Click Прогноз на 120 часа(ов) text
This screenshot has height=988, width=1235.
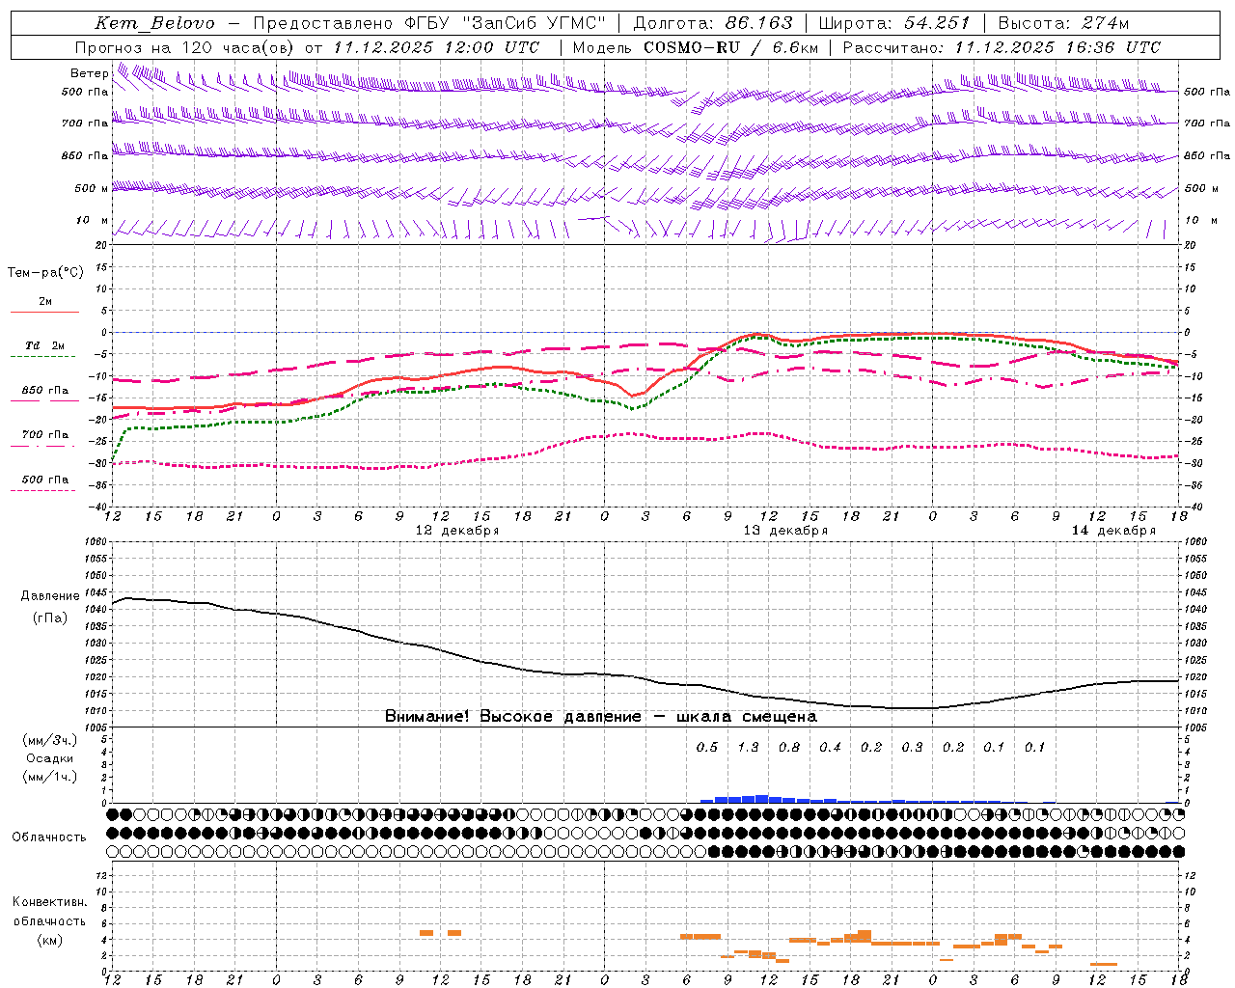[x=184, y=47]
